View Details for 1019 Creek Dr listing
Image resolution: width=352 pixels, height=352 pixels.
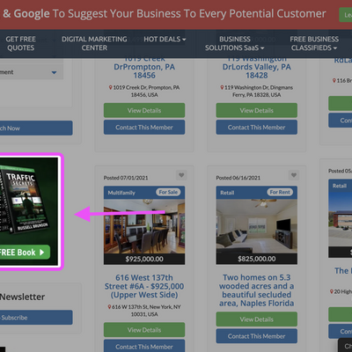click(144, 110)
